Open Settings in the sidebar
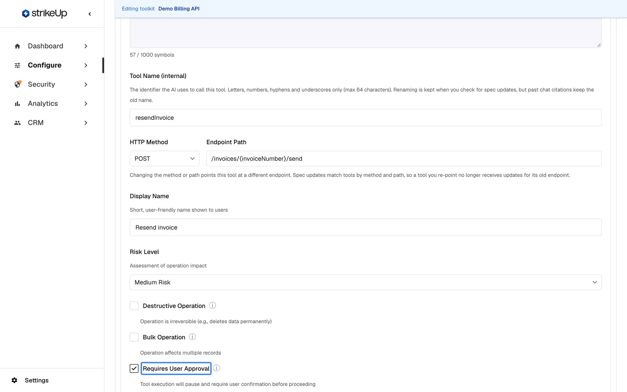The image size is (627, 392). [37, 380]
